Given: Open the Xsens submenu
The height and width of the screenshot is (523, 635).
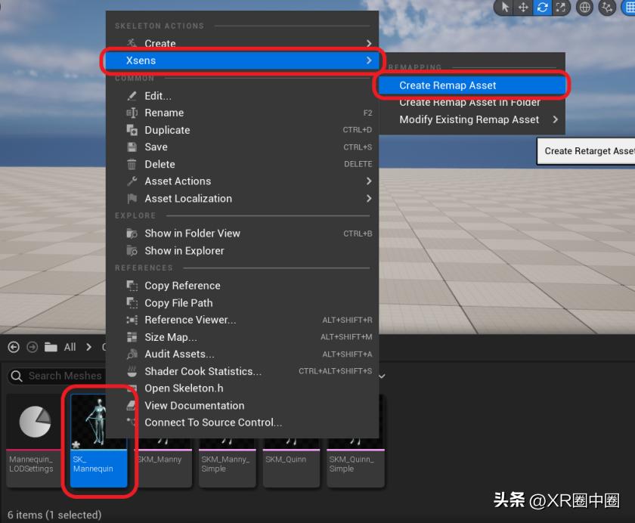Looking at the screenshot, I should coord(241,60).
